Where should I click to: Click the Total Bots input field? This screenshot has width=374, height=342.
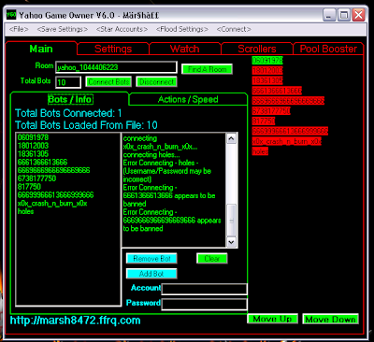(68, 82)
